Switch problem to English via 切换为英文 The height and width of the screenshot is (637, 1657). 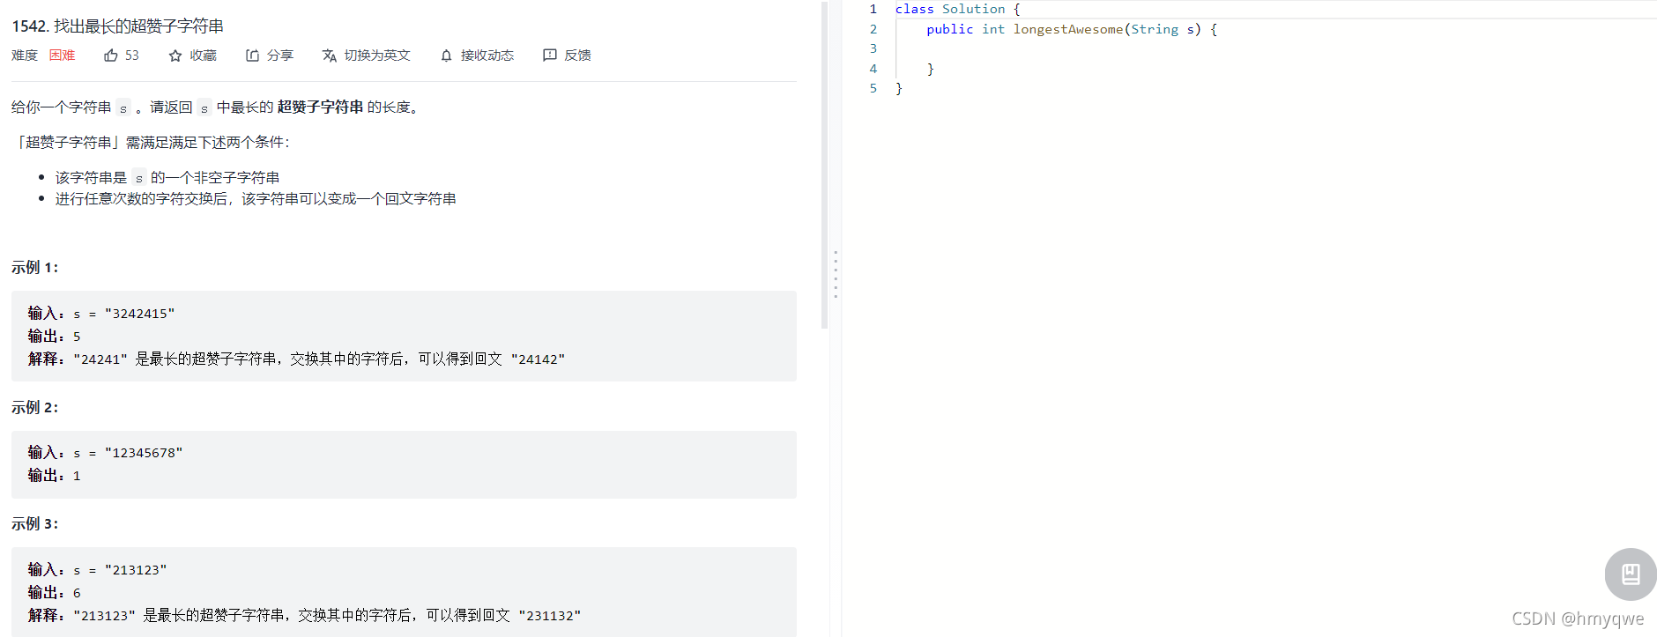[377, 56]
